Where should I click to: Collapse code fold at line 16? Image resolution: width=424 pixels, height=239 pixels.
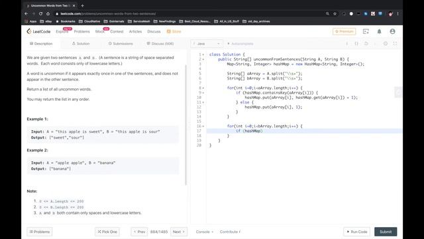tap(203, 126)
